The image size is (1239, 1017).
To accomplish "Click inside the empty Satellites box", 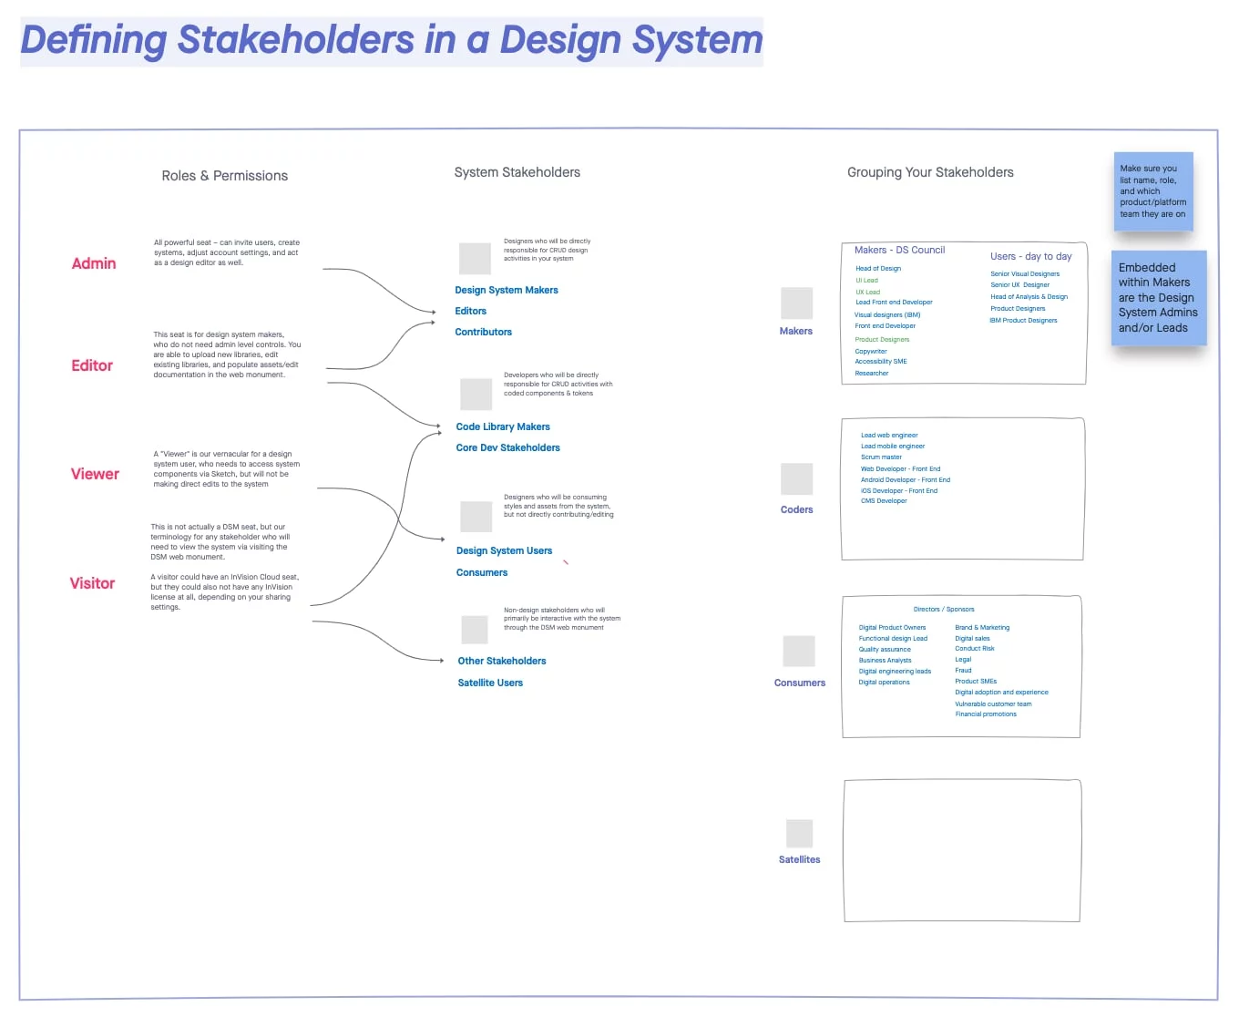I will tap(961, 850).
